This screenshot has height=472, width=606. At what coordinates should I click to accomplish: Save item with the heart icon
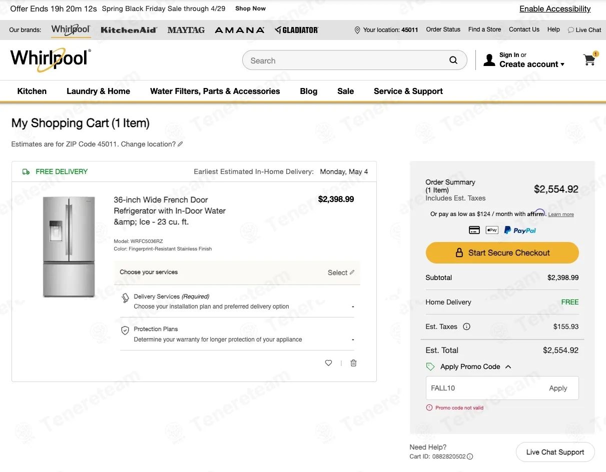coord(329,363)
